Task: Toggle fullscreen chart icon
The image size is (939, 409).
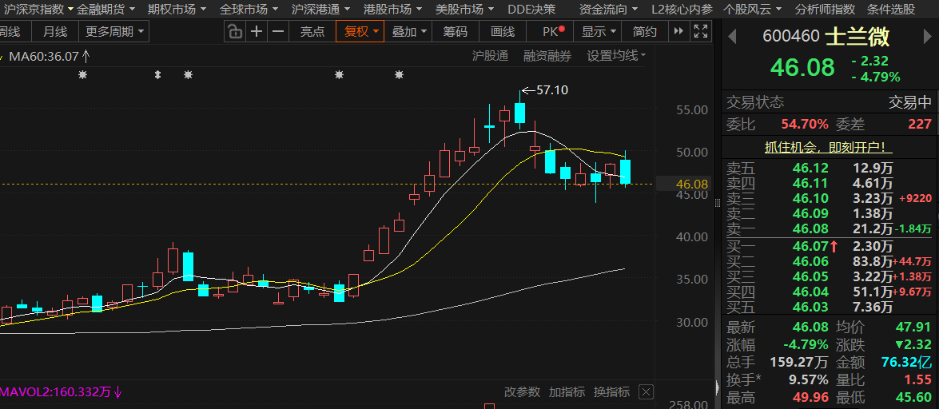Action: (x=699, y=32)
